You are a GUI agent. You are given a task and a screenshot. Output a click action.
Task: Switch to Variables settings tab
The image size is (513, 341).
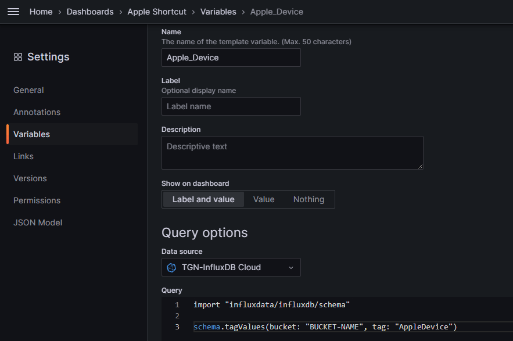(32, 134)
